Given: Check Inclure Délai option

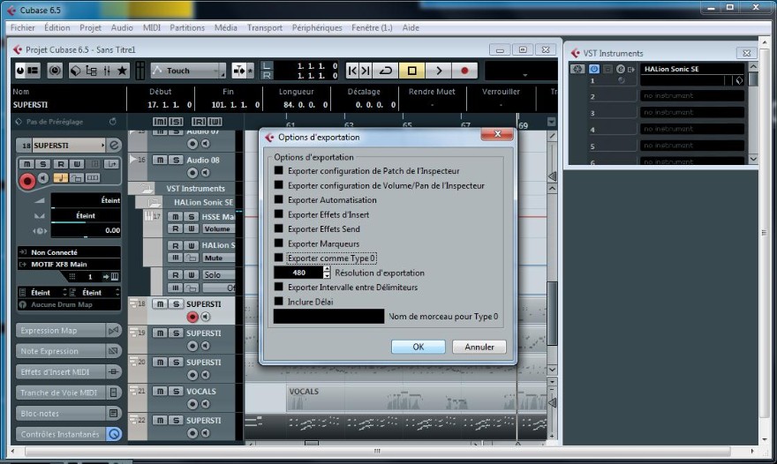Looking at the screenshot, I should 278,302.
